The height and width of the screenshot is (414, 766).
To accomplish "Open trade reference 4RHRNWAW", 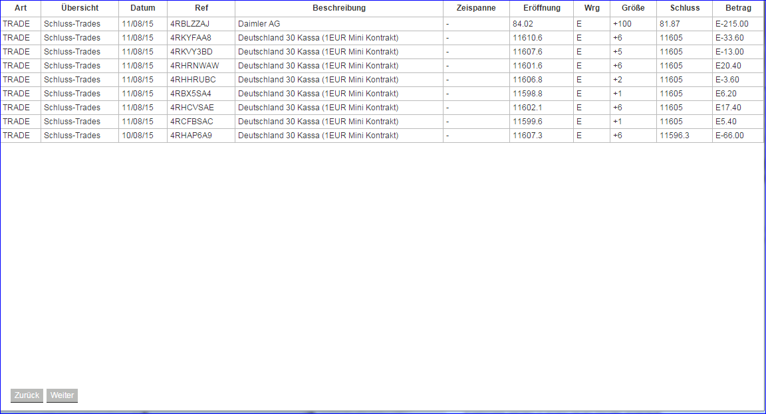I will pyautogui.click(x=194, y=65).
